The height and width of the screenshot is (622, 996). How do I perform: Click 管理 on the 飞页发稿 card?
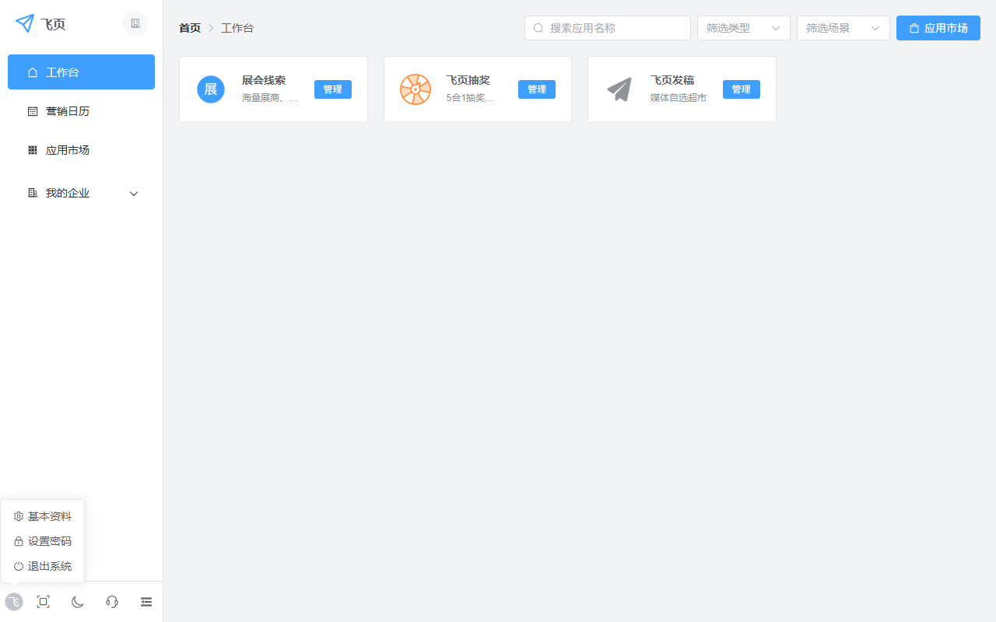pos(741,89)
